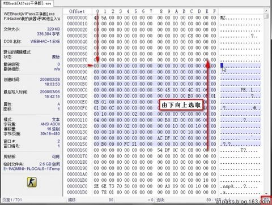Screen dimensions: 272x205
Task: Select byte 45 in row 000000C0
Action: 168,90
